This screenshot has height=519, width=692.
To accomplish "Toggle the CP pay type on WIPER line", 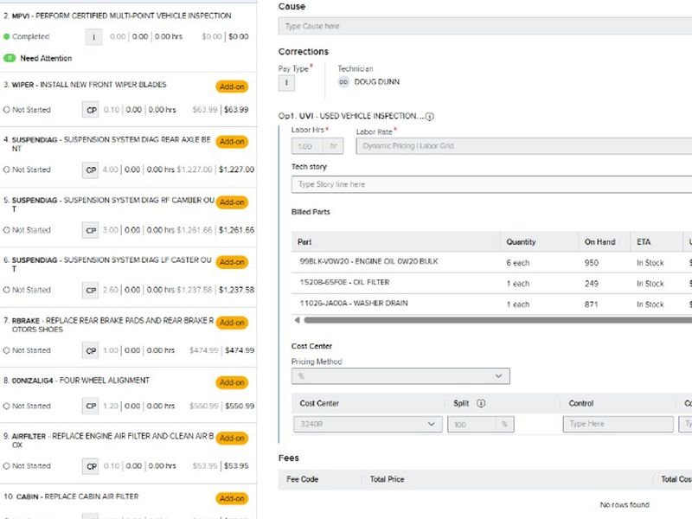I will point(91,110).
